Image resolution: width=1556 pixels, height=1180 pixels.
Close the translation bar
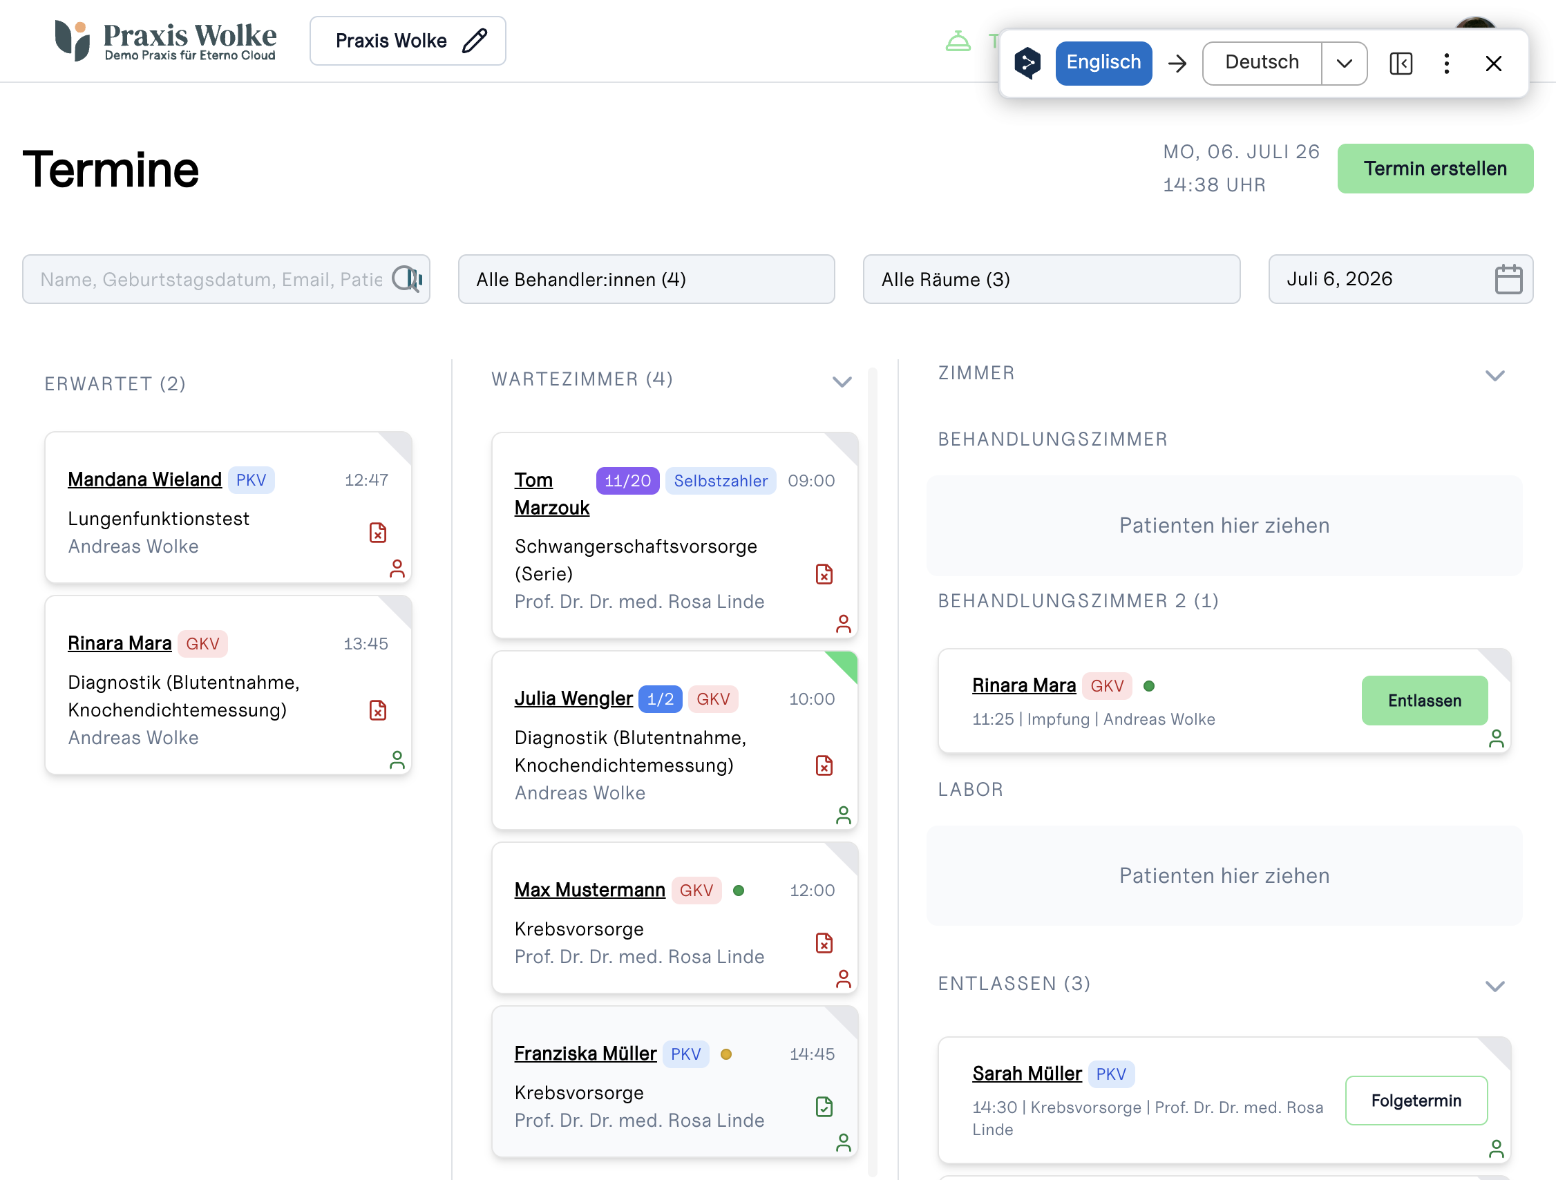[x=1493, y=64]
